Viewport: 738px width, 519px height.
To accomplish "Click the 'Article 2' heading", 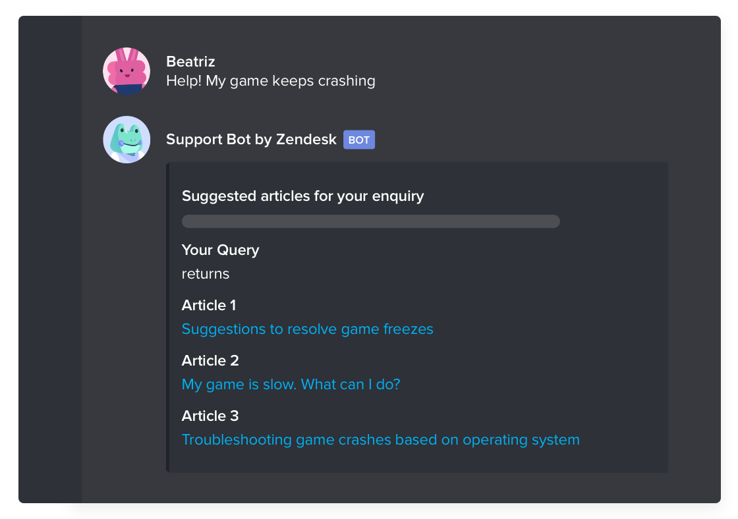I will (x=210, y=360).
